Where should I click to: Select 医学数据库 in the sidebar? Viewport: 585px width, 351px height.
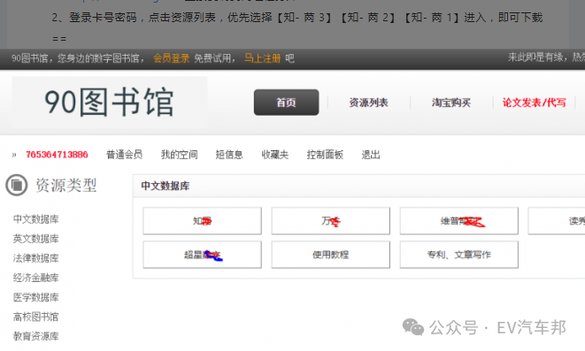point(35,297)
